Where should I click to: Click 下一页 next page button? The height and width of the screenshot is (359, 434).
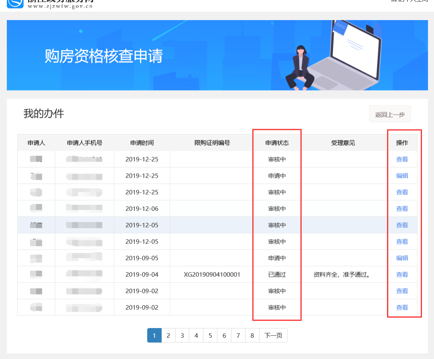[x=273, y=335]
